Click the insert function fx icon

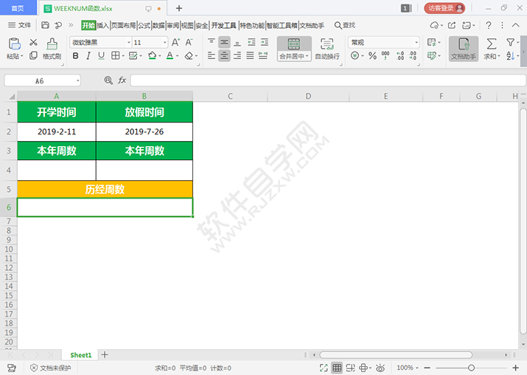click(122, 80)
